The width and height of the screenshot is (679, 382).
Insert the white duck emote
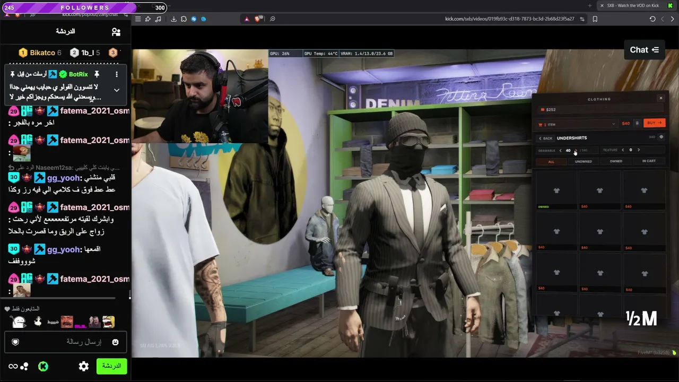(x=38, y=322)
